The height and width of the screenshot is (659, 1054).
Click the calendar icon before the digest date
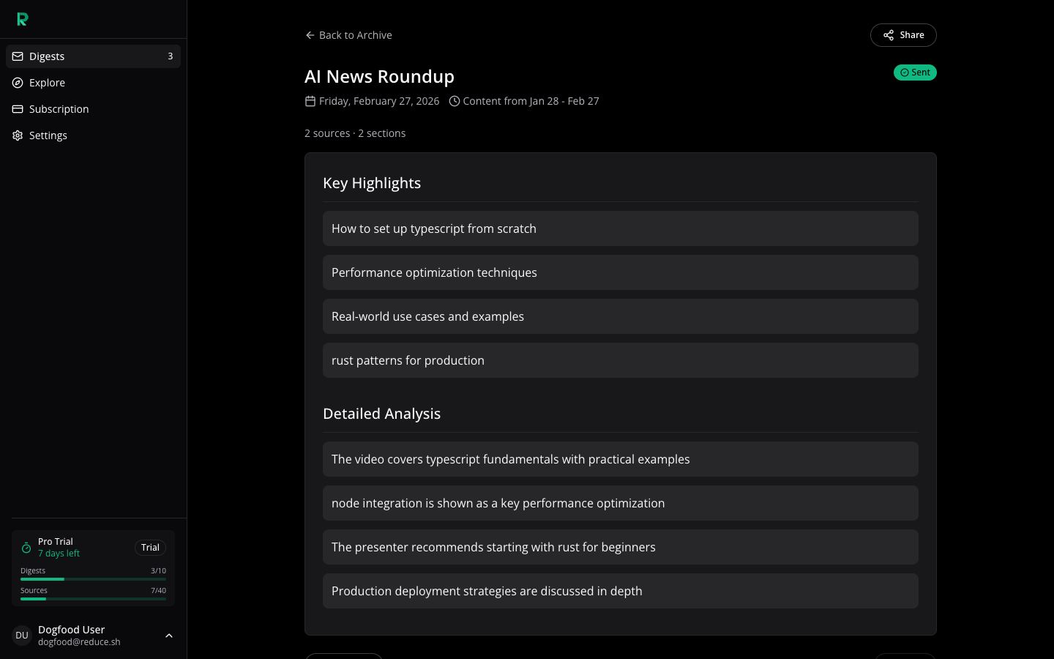tap(310, 101)
